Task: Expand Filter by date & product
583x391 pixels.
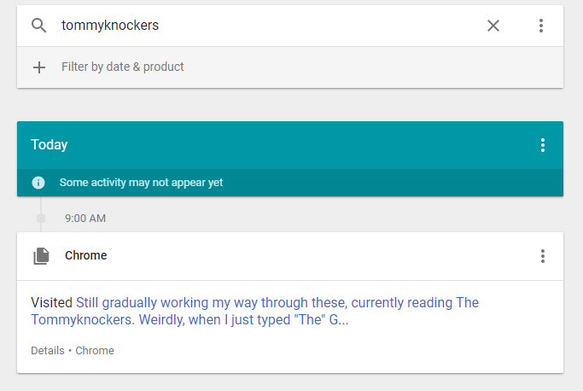Action: click(x=290, y=67)
